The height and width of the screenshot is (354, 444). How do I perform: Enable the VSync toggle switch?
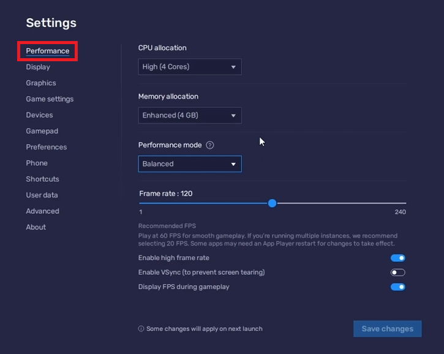tap(397, 273)
